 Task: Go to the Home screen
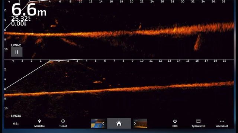pos(119,123)
